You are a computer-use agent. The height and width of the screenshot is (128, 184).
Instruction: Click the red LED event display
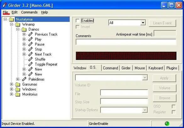click(126, 56)
